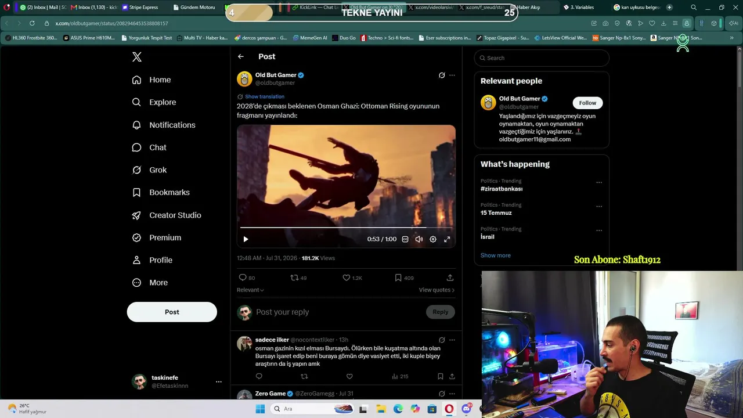743x418 pixels.
Task: Open options for the 15 Temmuz trend
Action: tap(599, 206)
